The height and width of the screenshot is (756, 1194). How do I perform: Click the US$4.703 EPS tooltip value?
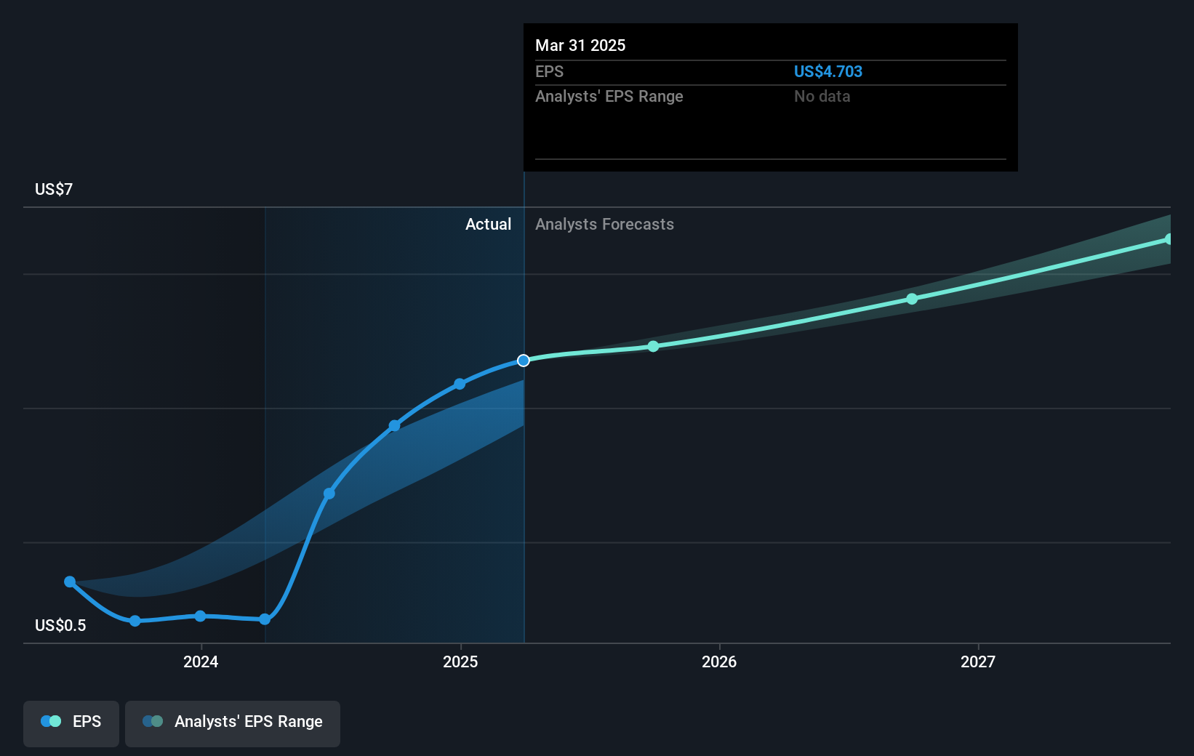(828, 71)
